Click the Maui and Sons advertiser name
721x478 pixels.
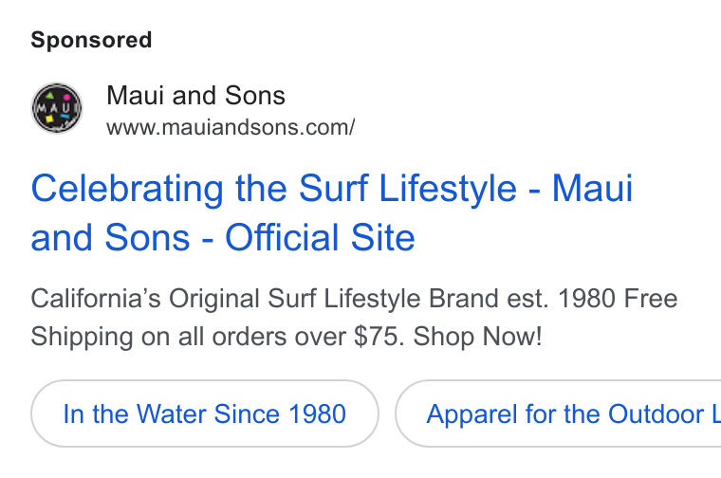pyautogui.click(x=195, y=96)
